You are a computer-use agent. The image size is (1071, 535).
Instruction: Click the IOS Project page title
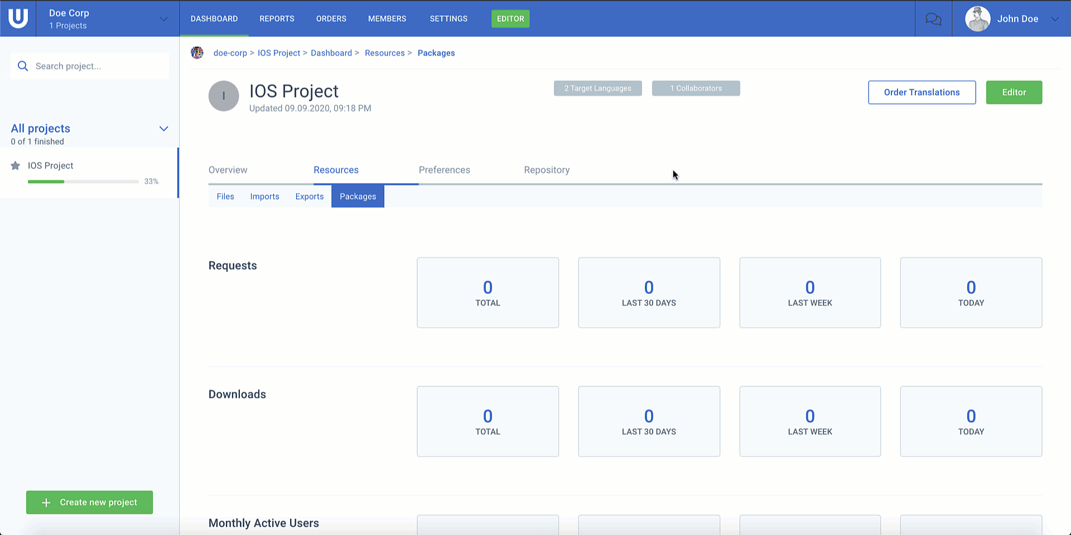point(294,91)
